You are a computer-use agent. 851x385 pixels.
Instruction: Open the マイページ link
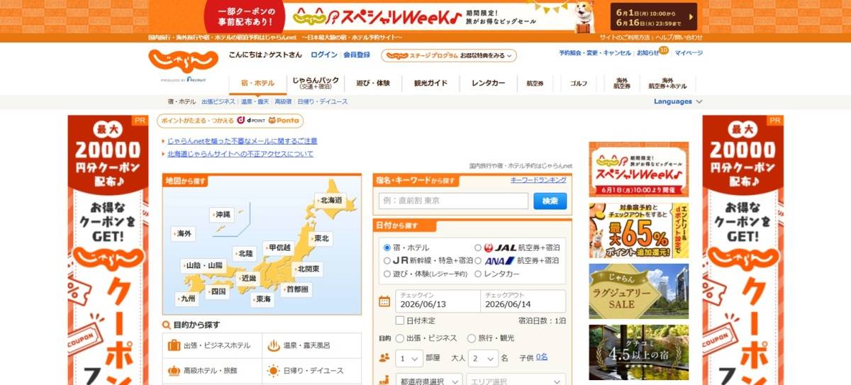[x=689, y=53]
